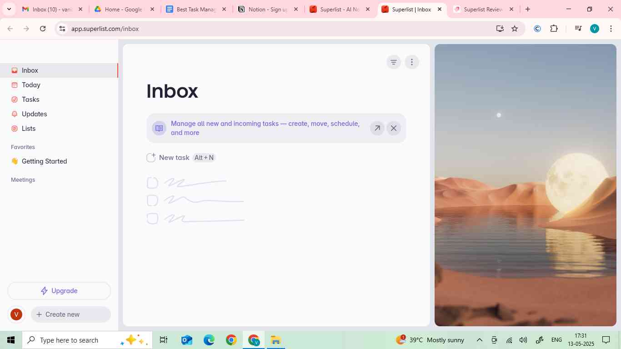
Task: Bookmark this page with star icon
Action: click(515, 29)
